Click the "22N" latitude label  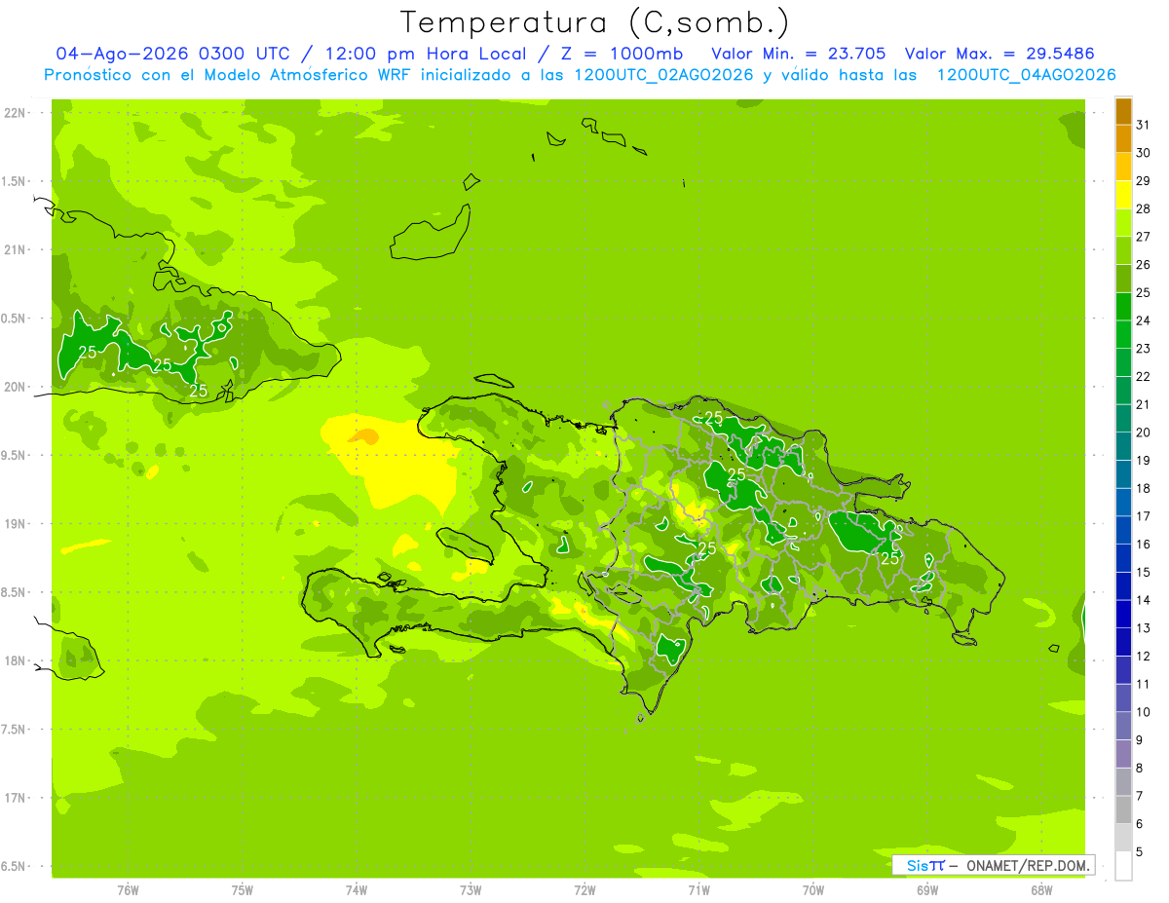pyautogui.click(x=17, y=113)
